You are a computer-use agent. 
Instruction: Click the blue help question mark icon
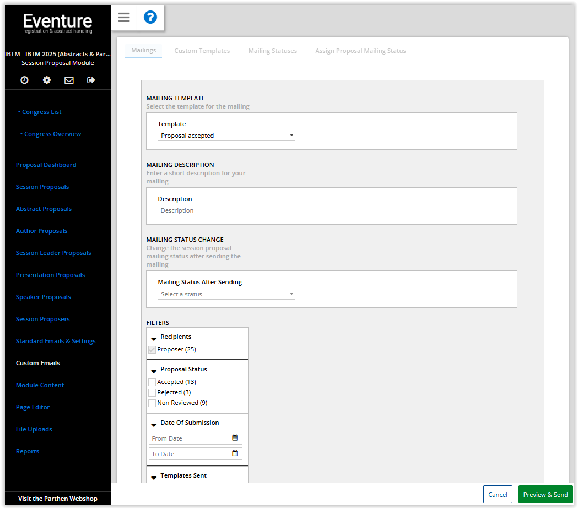[150, 18]
